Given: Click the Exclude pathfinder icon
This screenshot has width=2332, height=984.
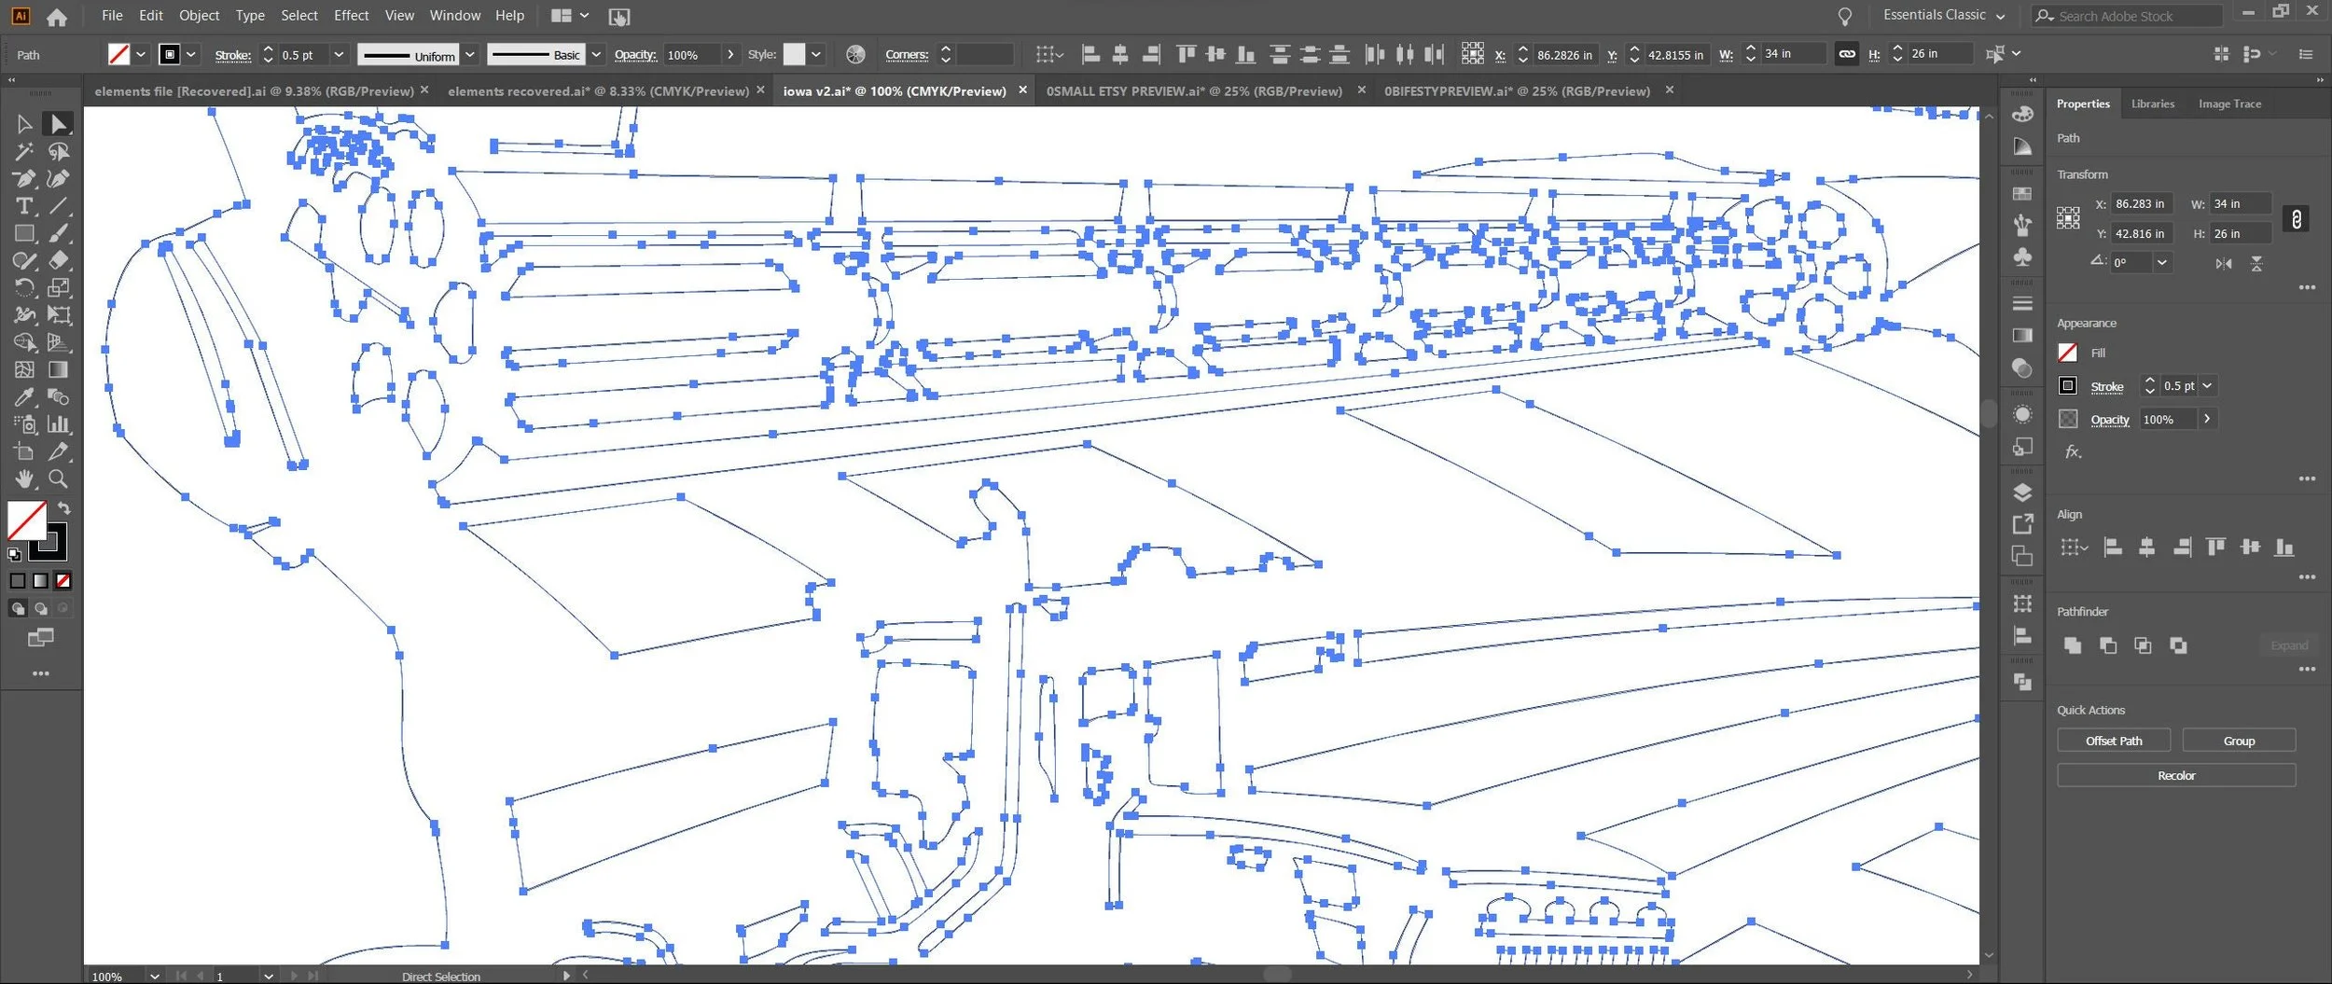Looking at the screenshot, I should click(2178, 645).
